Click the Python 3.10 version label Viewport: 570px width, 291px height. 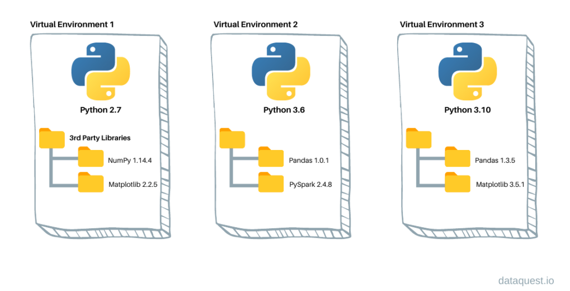pos(467,110)
